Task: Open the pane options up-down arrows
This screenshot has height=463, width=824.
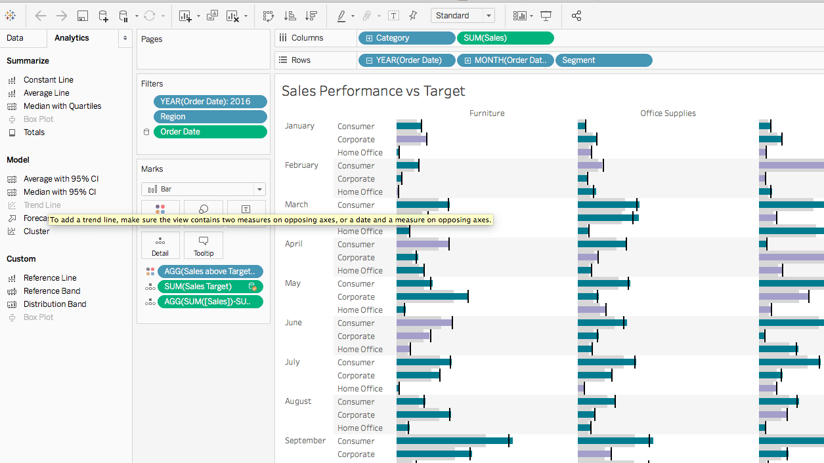Action: pos(125,38)
